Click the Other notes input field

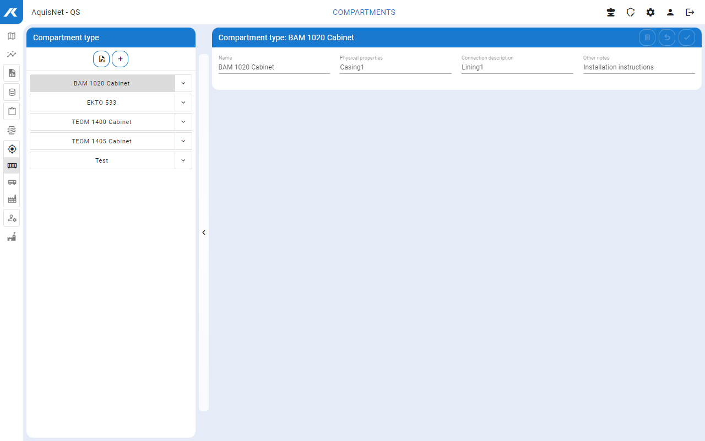coord(638,67)
